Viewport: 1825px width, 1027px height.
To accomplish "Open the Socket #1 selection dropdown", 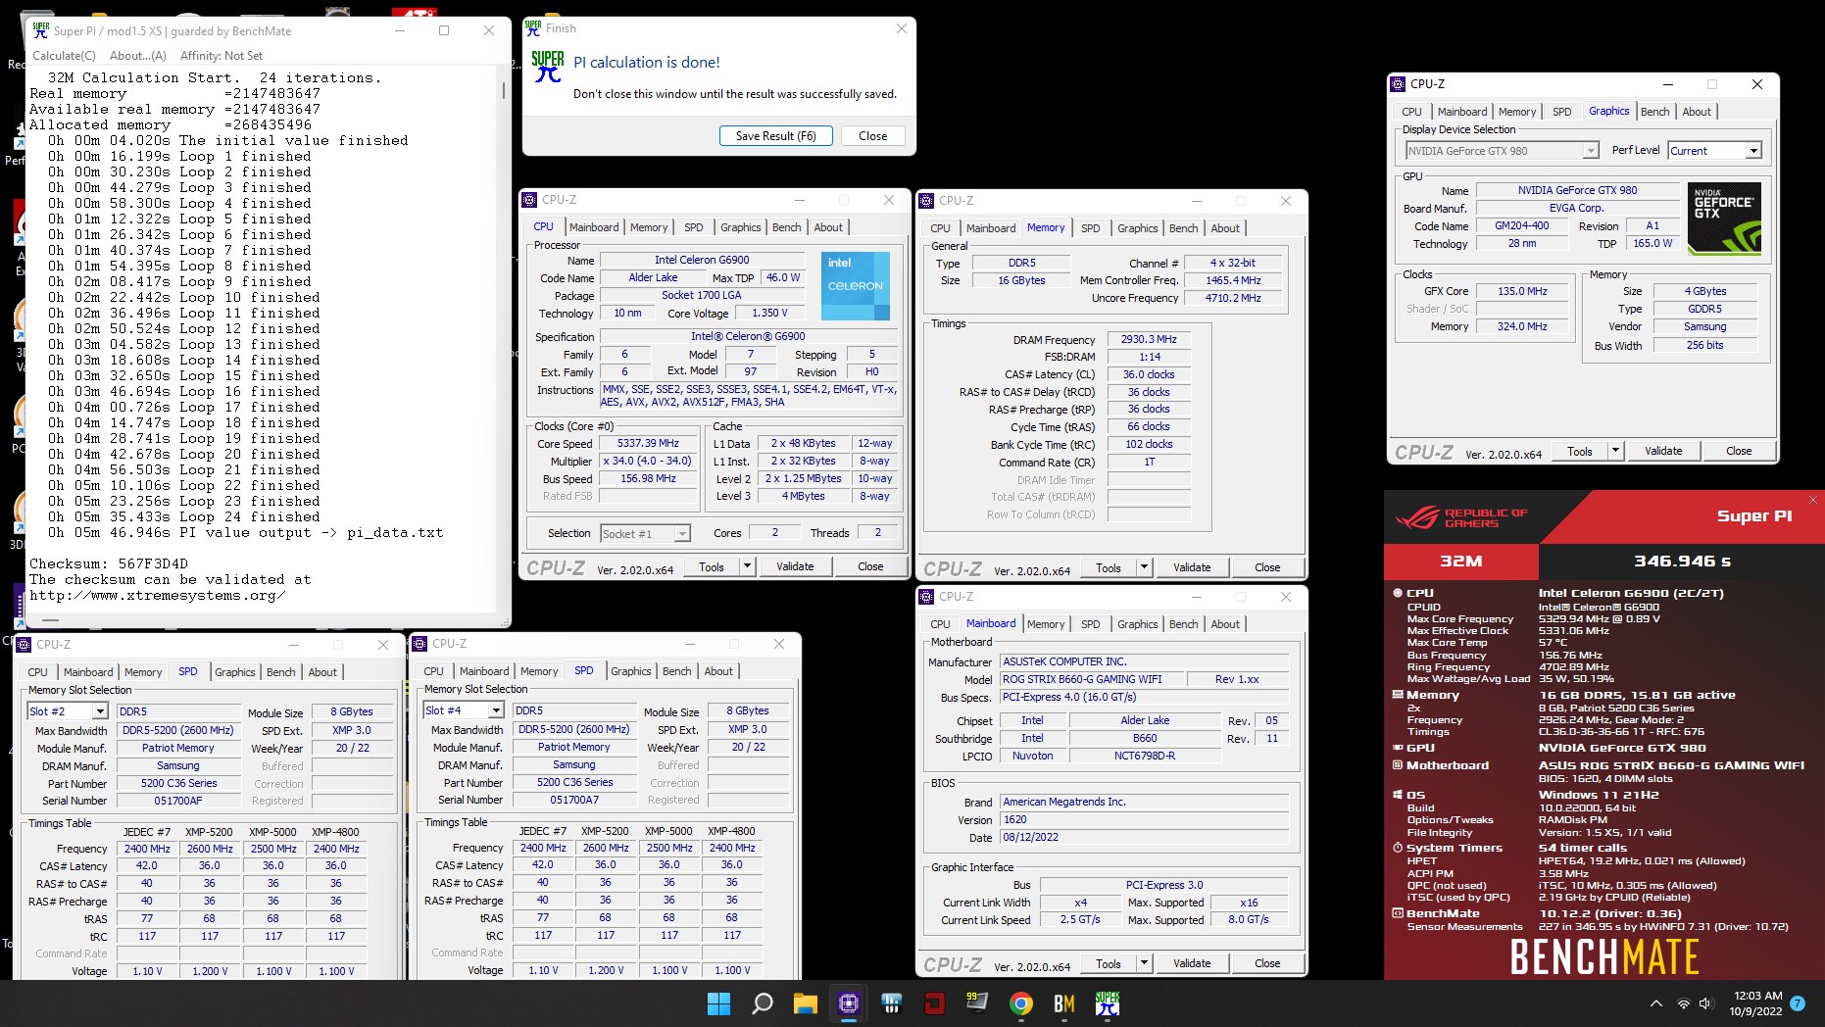I will click(645, 534).
